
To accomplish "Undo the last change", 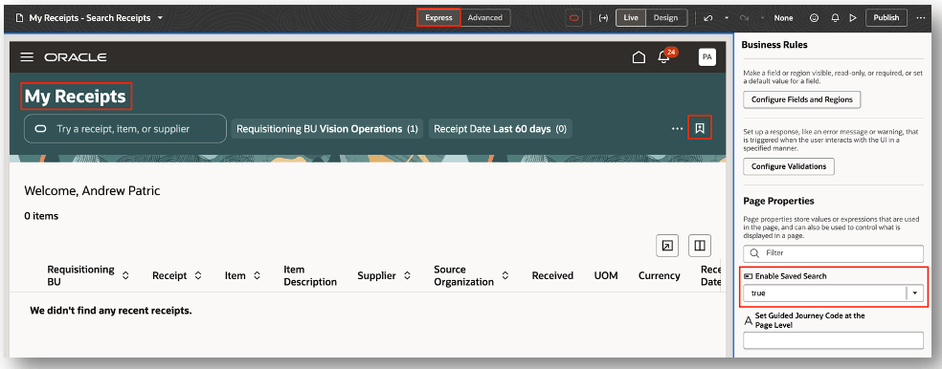I will pyautogui.click(x=707, y=18).
